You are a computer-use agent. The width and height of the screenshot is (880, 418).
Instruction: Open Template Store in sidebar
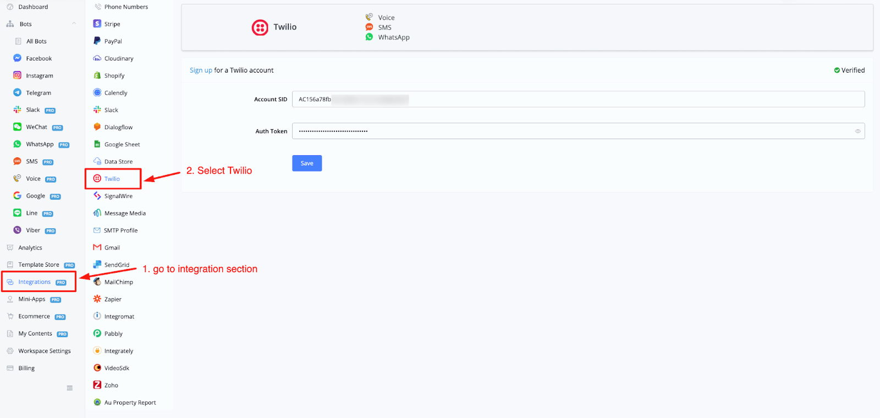[38, 265]
